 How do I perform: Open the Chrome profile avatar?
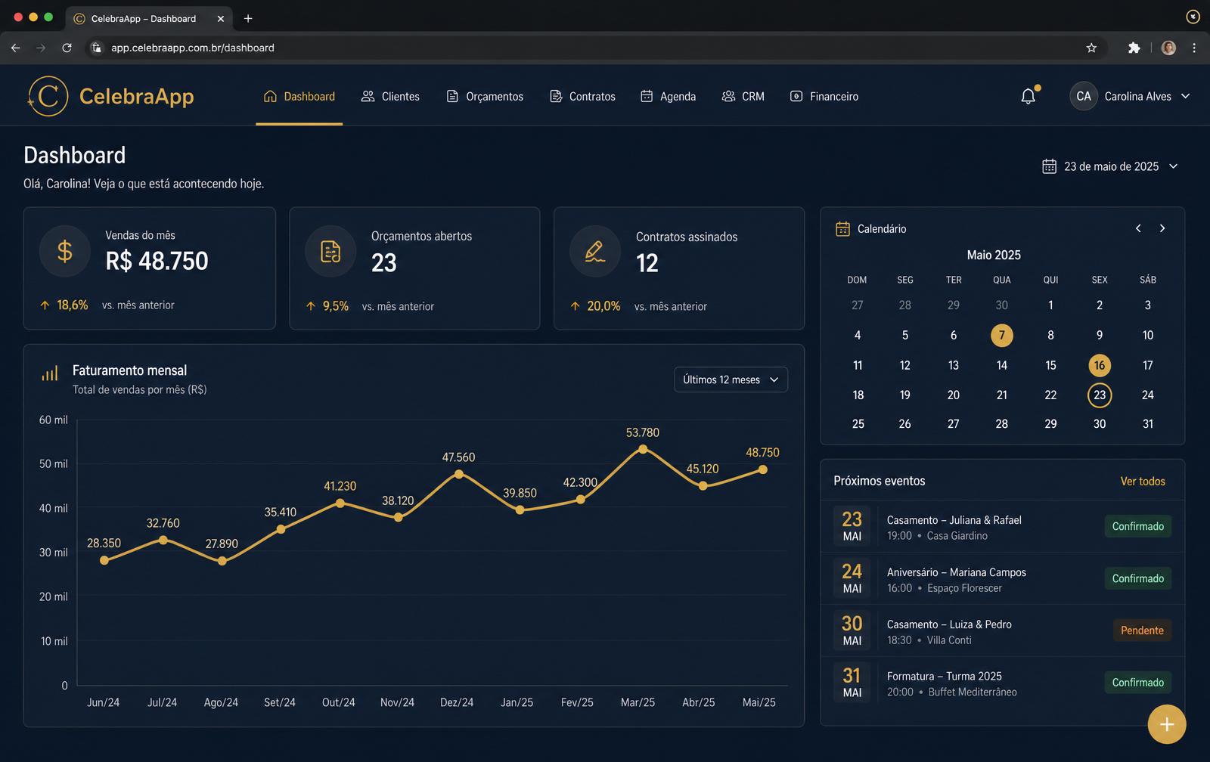pos(1168,48)
